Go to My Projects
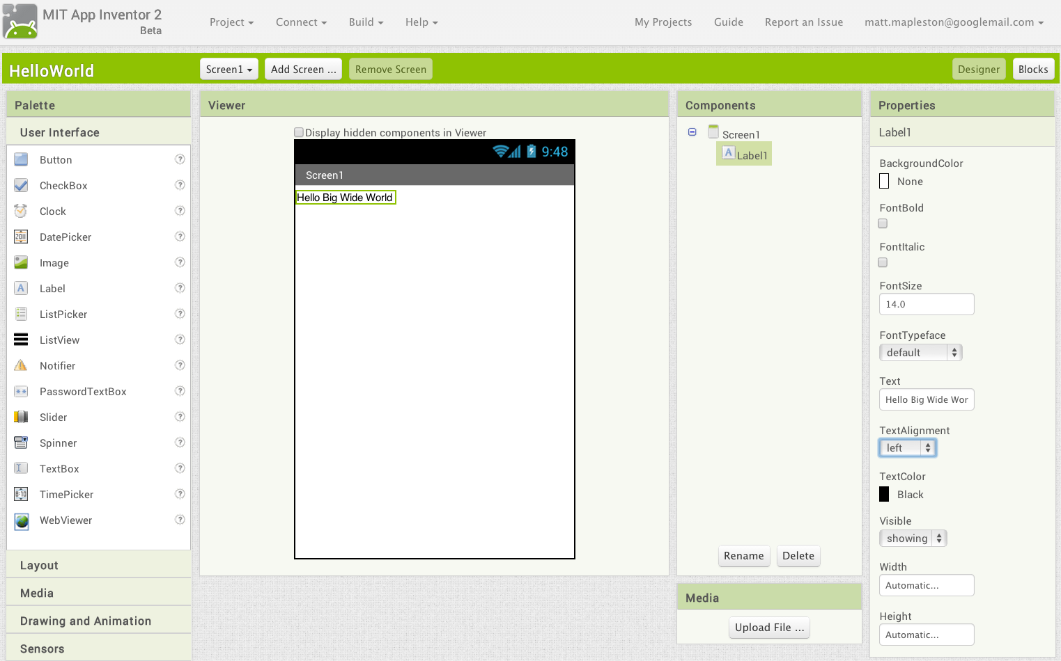This screenshot has width=1061, height=661. pos(663,22)
